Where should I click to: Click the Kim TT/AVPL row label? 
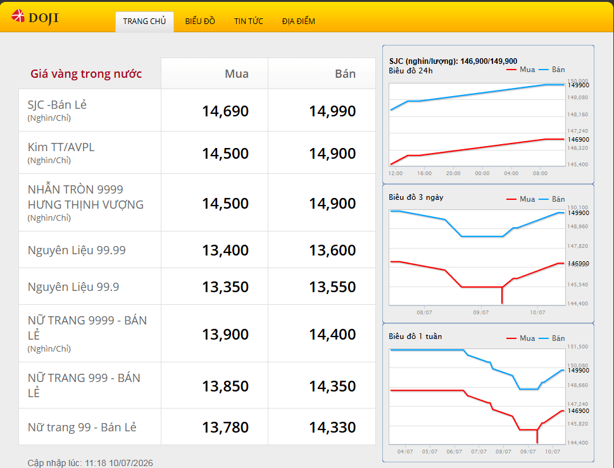point(61,147)
